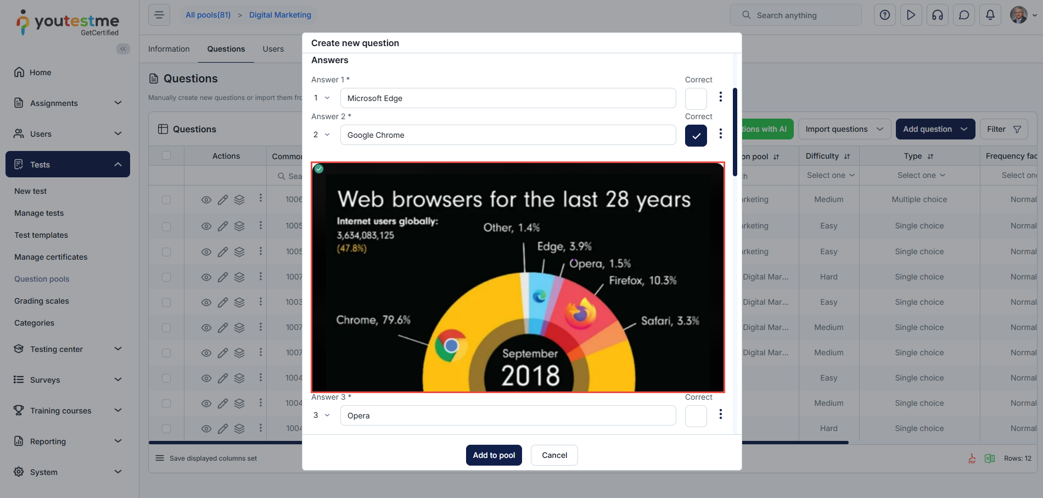Edit the first question row pencil icon
1043x498 pixels.
223,200
